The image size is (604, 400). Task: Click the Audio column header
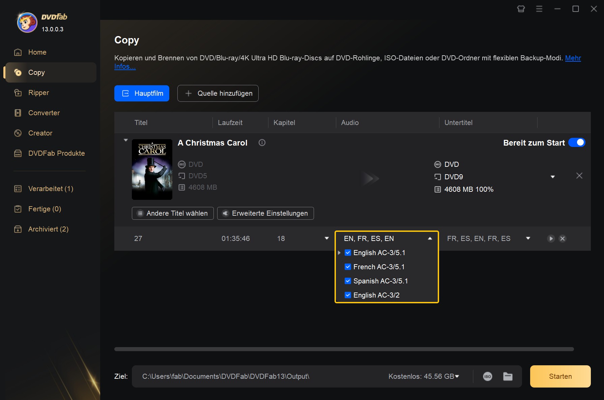click(350, 123)
